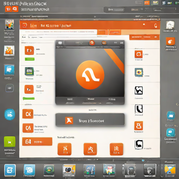The image size is (179, 179).
Task: Click the C icon at orange header's right
Action: (156, 26)
